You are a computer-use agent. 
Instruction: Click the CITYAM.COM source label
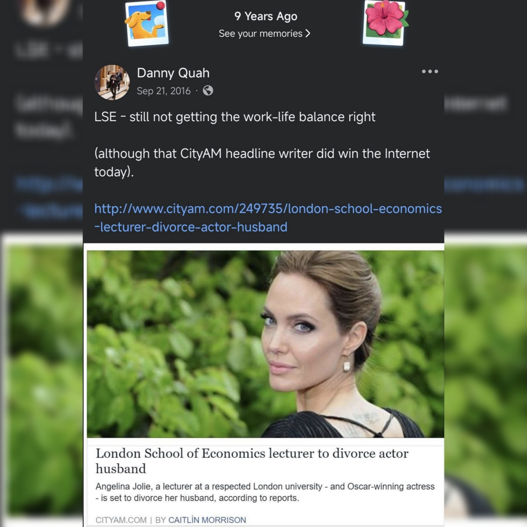coord(121,520)
